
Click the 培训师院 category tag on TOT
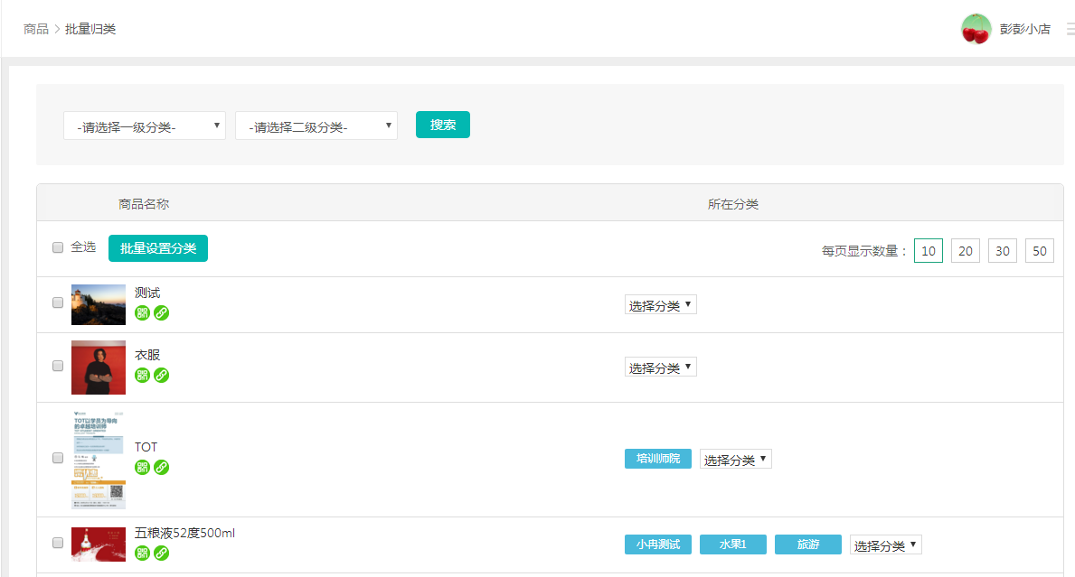tap(658, 459)
